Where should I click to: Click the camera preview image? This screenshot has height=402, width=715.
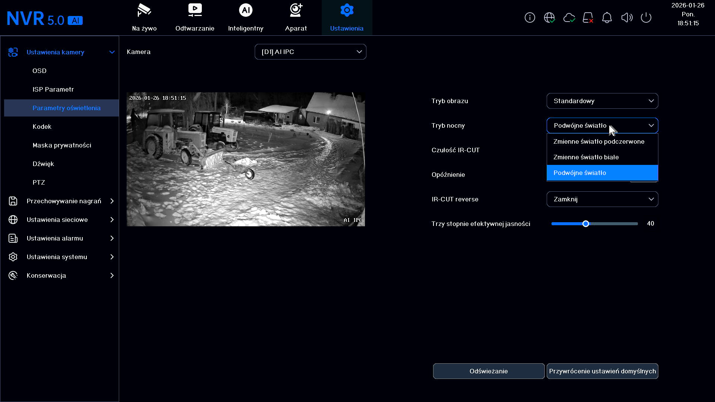(246, 159)
